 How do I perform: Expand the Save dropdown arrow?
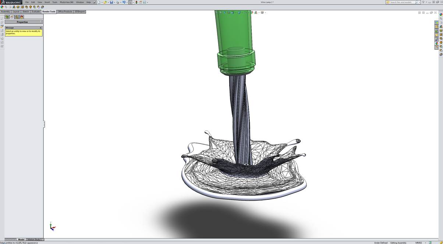coord(114,2)
